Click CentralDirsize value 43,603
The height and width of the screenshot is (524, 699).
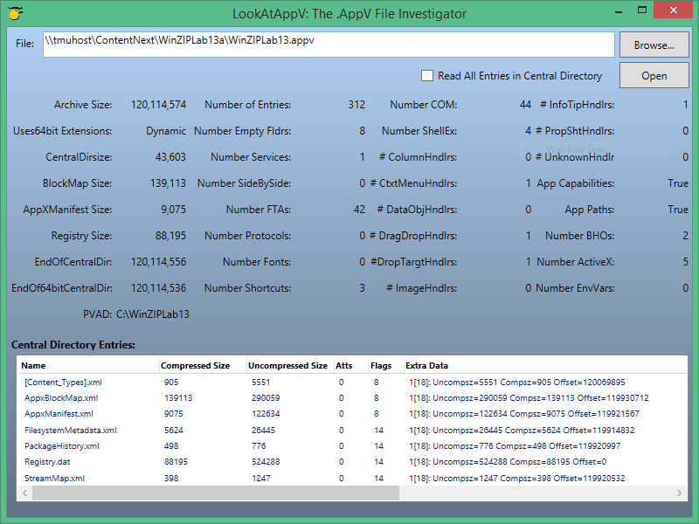(x=170, y=157)
